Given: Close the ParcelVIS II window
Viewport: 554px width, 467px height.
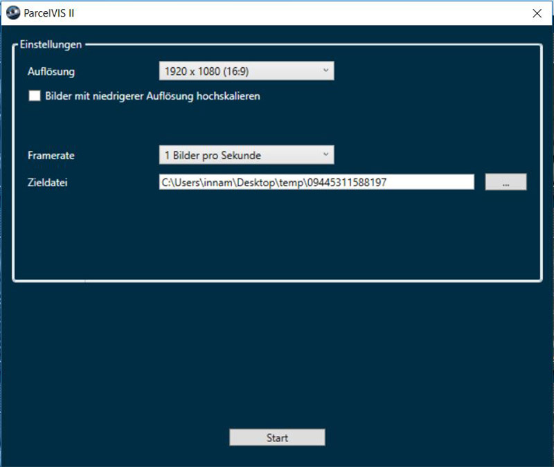Looking at the screenshot, I should [x=537, y=13].
